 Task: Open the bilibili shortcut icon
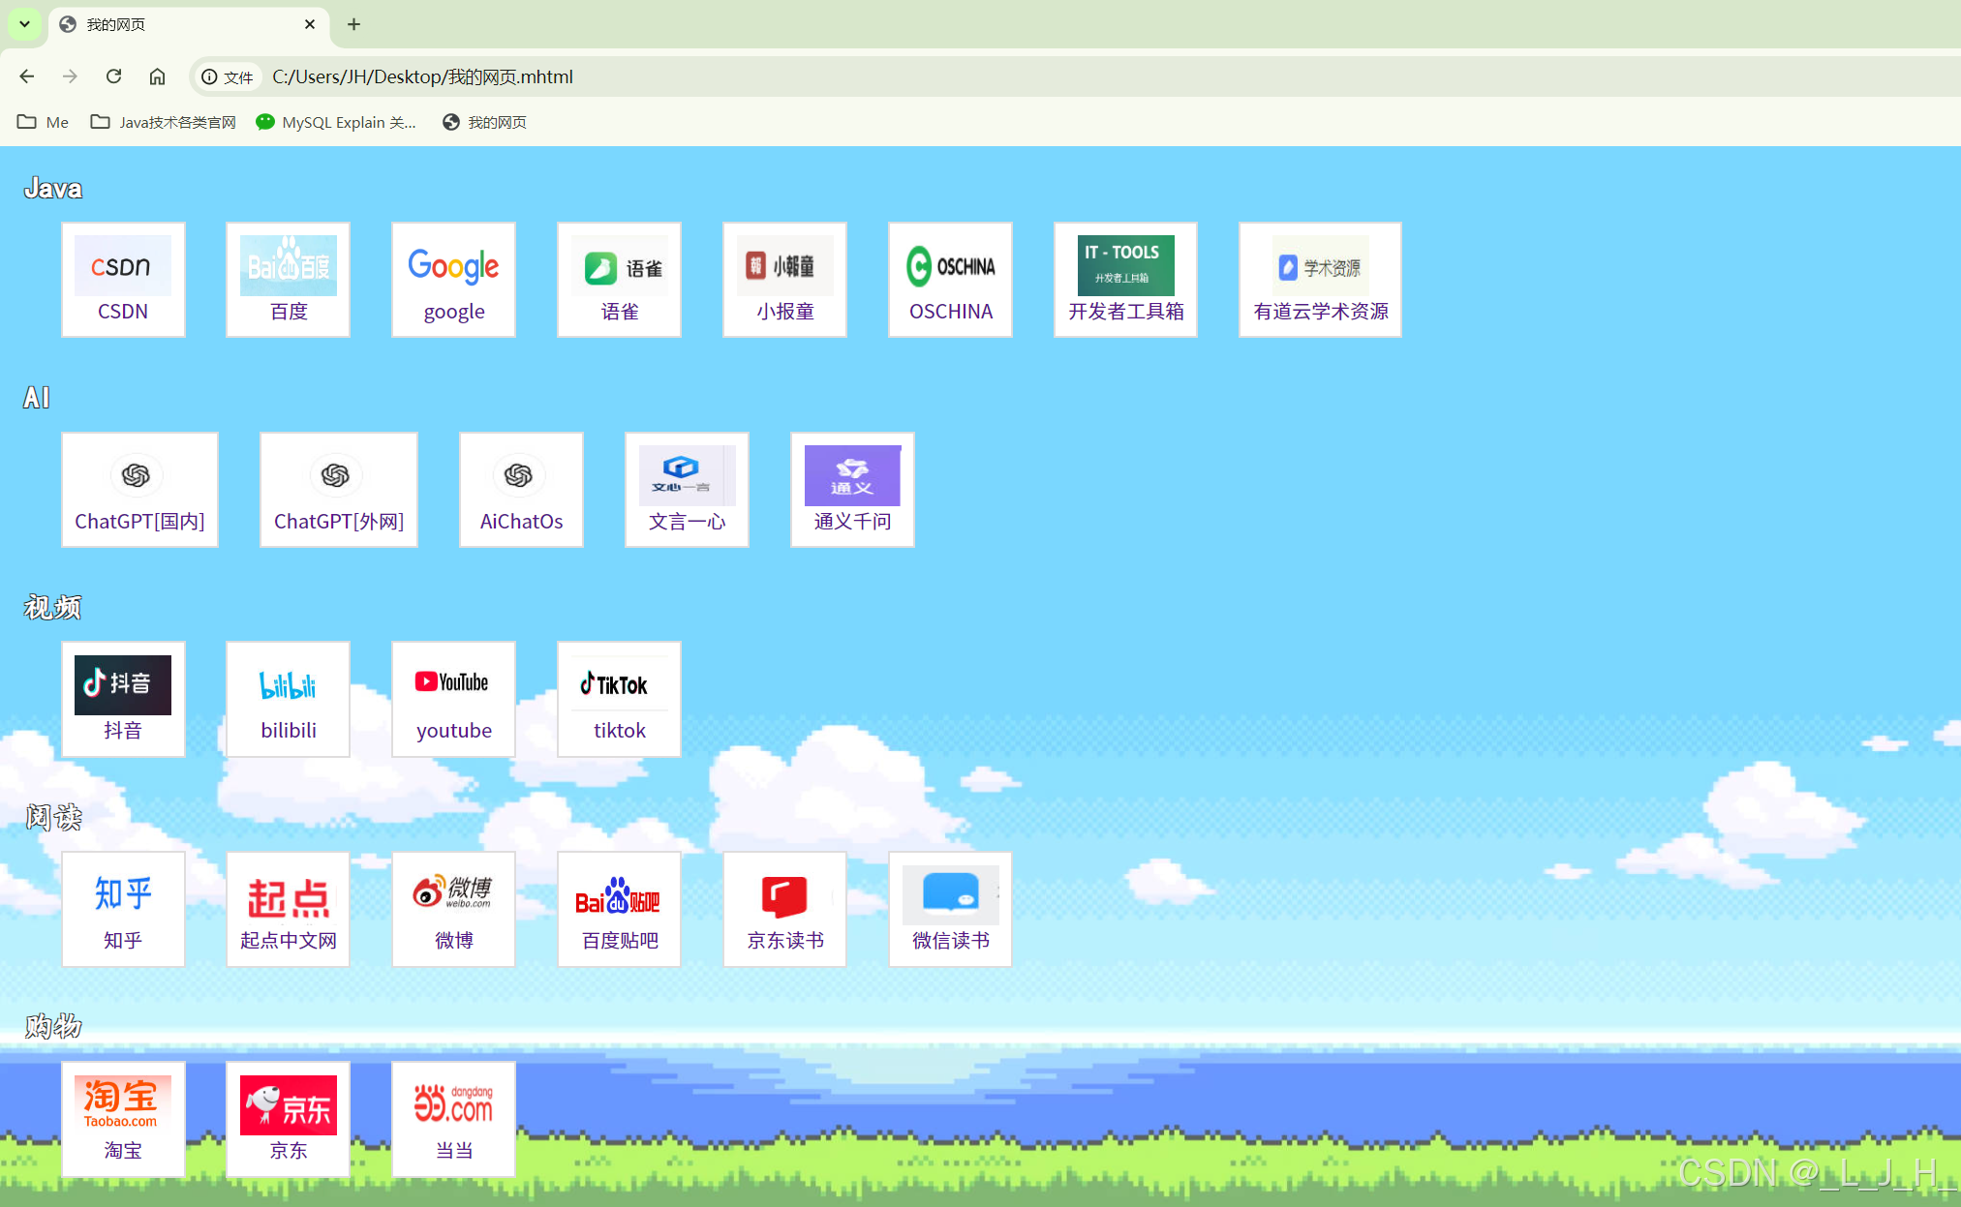[x=288, y=685]
